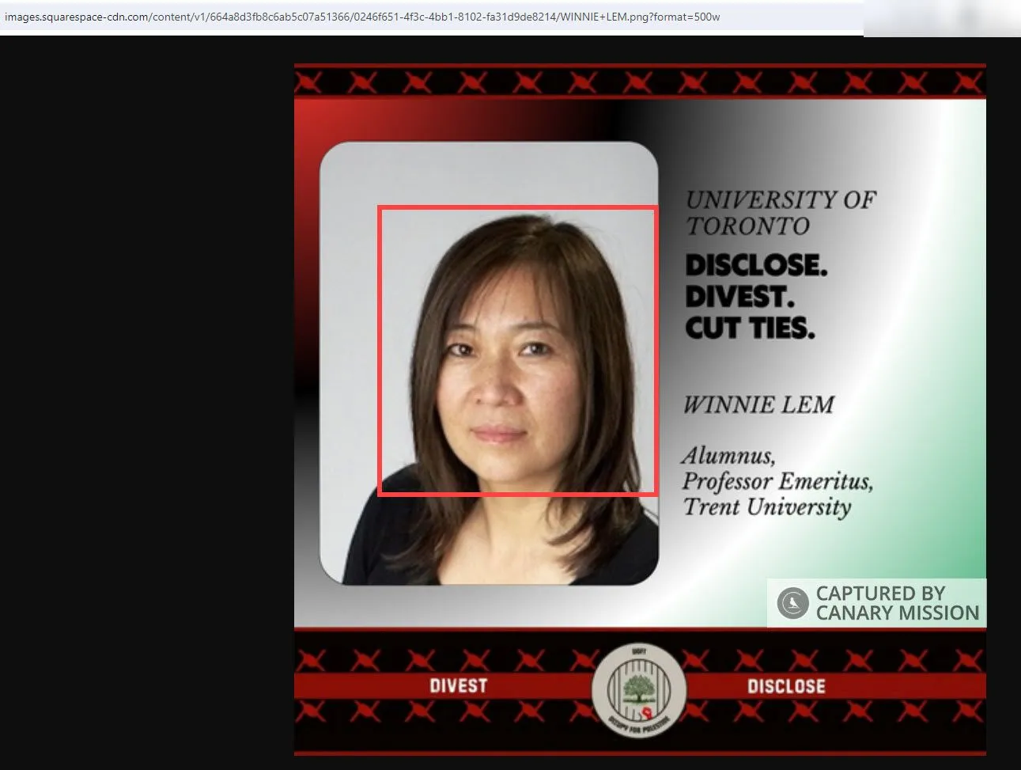Click the red map pin on the emblem
Screen dimensions: 1021x770
[x=646, y=711]
